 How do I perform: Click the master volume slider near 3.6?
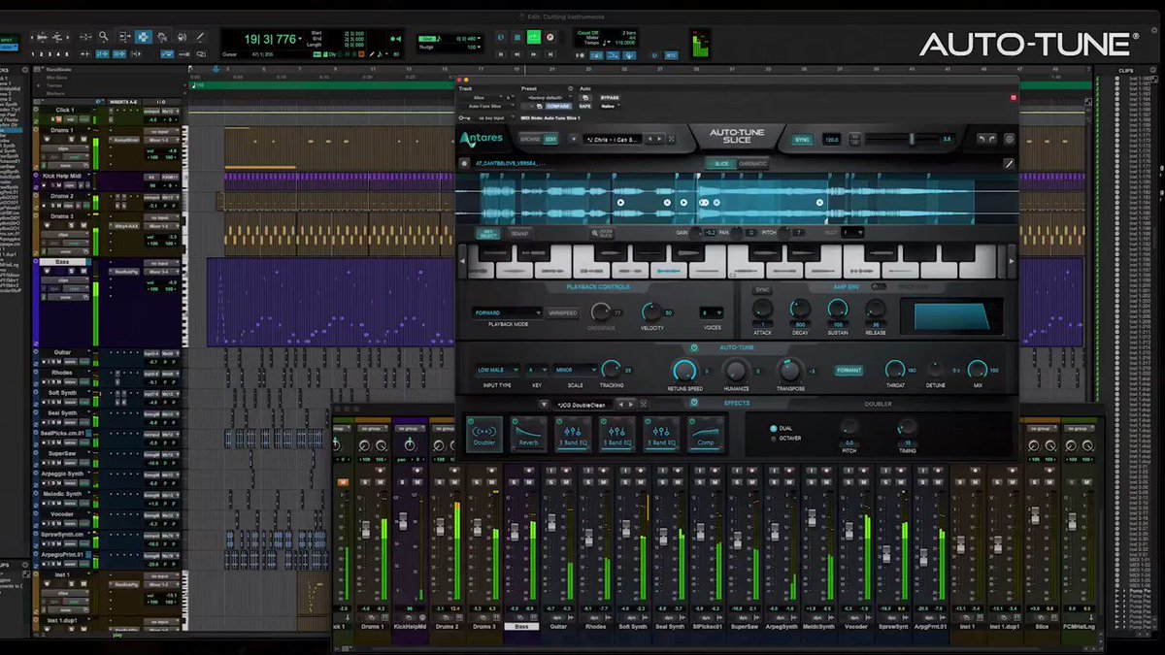pos(912,139)
